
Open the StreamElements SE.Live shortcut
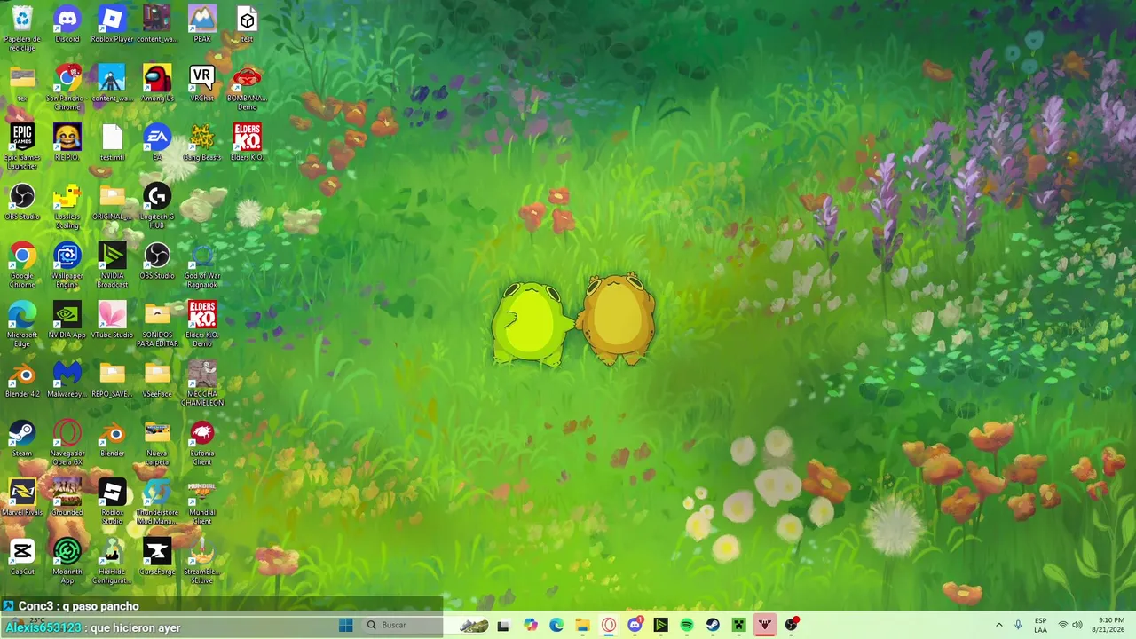coord(202,563)
